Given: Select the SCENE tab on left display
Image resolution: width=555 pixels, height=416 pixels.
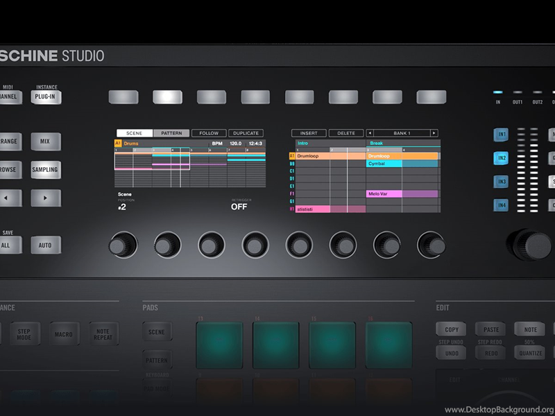Looking at the screenshot, I should click(x=135, y=133).
